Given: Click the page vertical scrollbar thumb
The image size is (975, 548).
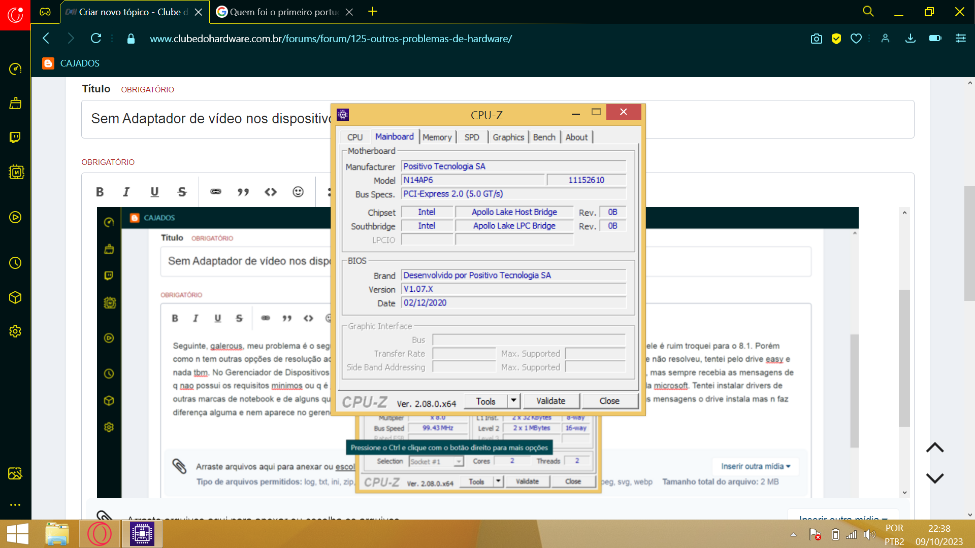Looking at the screenshot, I should 969,244.
